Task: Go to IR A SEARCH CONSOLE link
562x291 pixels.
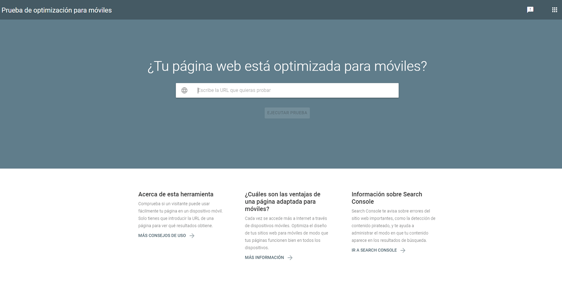Action: [x=374, y=250]
